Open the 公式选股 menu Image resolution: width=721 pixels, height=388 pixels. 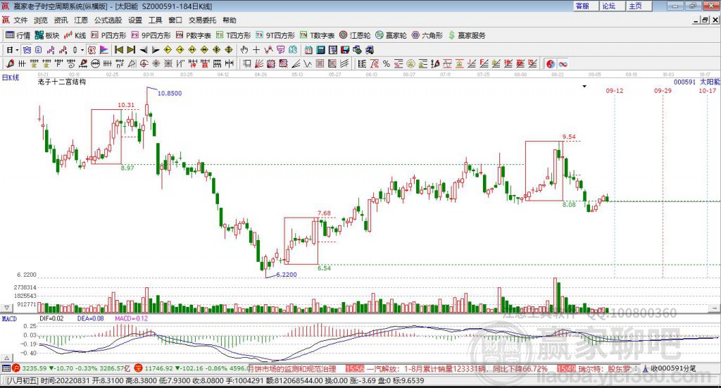point(108,20)
